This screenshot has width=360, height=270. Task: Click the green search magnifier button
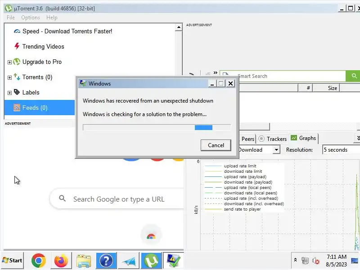354,76
